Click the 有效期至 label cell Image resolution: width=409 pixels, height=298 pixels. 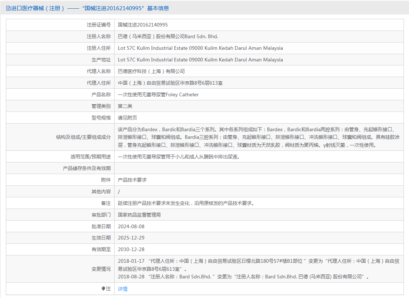pos(60,249)
